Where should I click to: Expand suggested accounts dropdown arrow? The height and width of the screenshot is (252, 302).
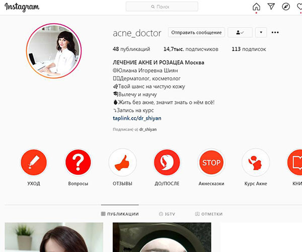tap(261, 32)
